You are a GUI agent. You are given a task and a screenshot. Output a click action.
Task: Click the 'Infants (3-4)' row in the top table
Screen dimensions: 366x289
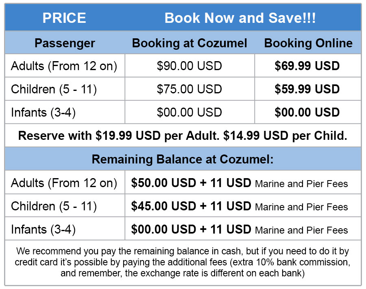43,112
